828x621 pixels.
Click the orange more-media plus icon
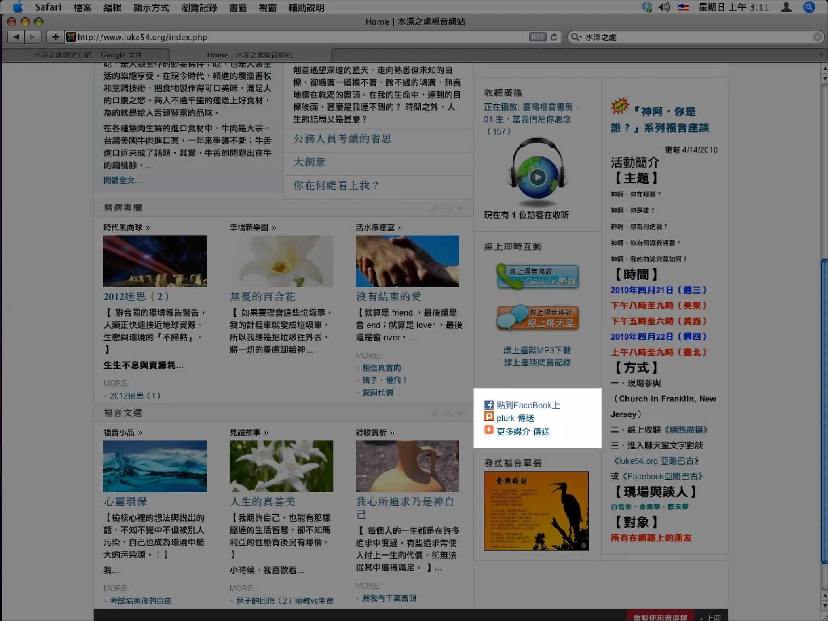click(x=488, y=430)
